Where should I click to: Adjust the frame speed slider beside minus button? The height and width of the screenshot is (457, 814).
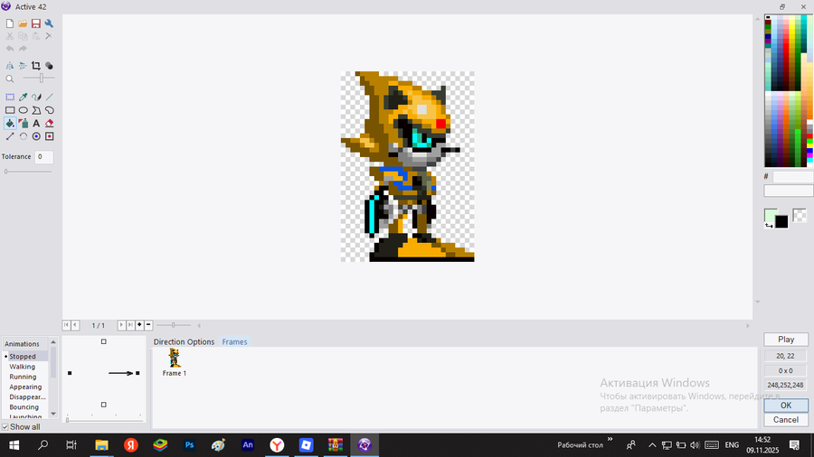[x=174, y=325]
